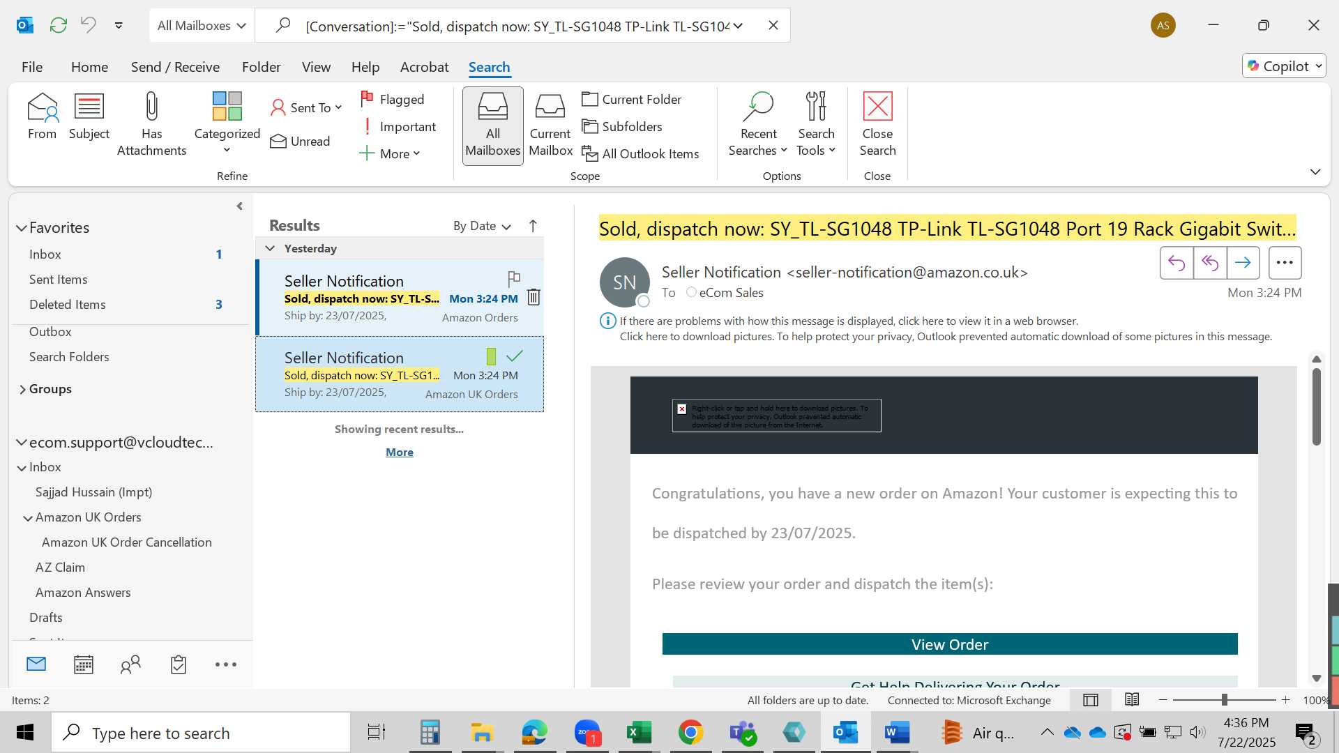Image resolution: width=1339 pixels, height=753 pixels.
Task: Switch to People view icon
Action: pos(130,664)
